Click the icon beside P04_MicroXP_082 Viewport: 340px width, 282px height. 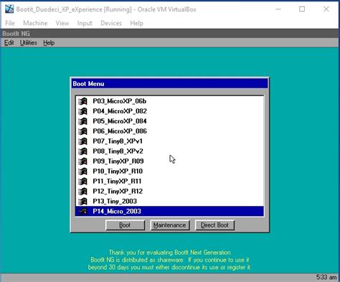click(82, 111)
